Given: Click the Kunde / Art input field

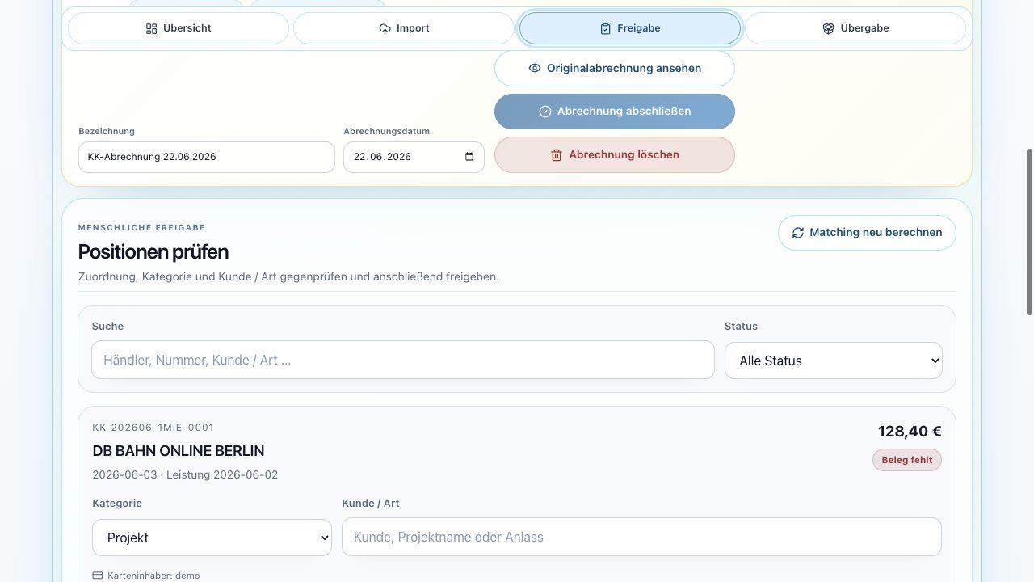Looking at the screenshot, I should point(641,537).
